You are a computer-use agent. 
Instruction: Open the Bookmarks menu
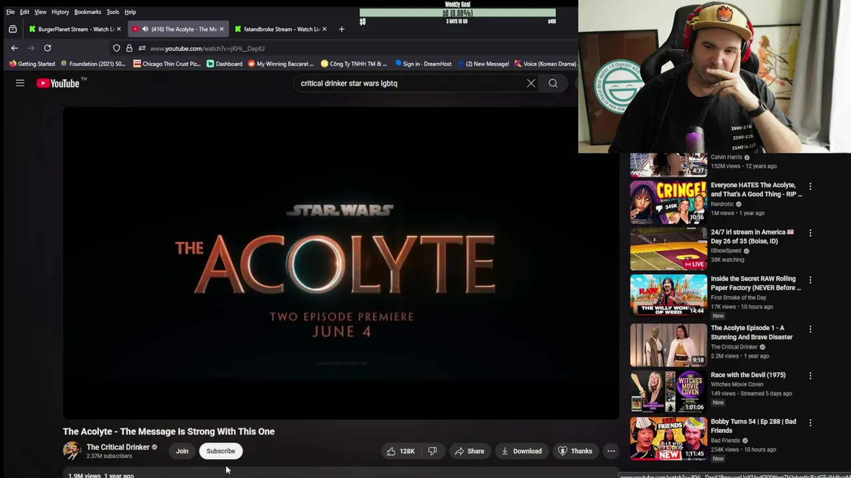88,12
